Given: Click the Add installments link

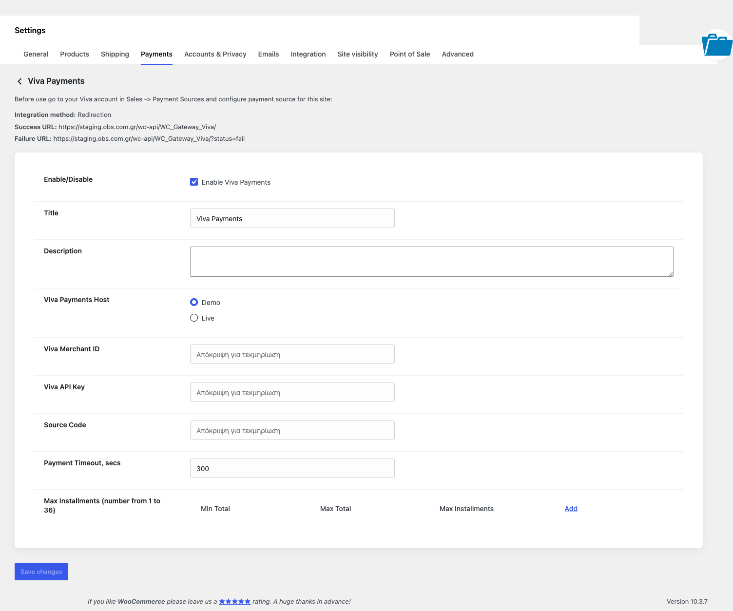Looking at the screenshot, I should click(571, 509).
